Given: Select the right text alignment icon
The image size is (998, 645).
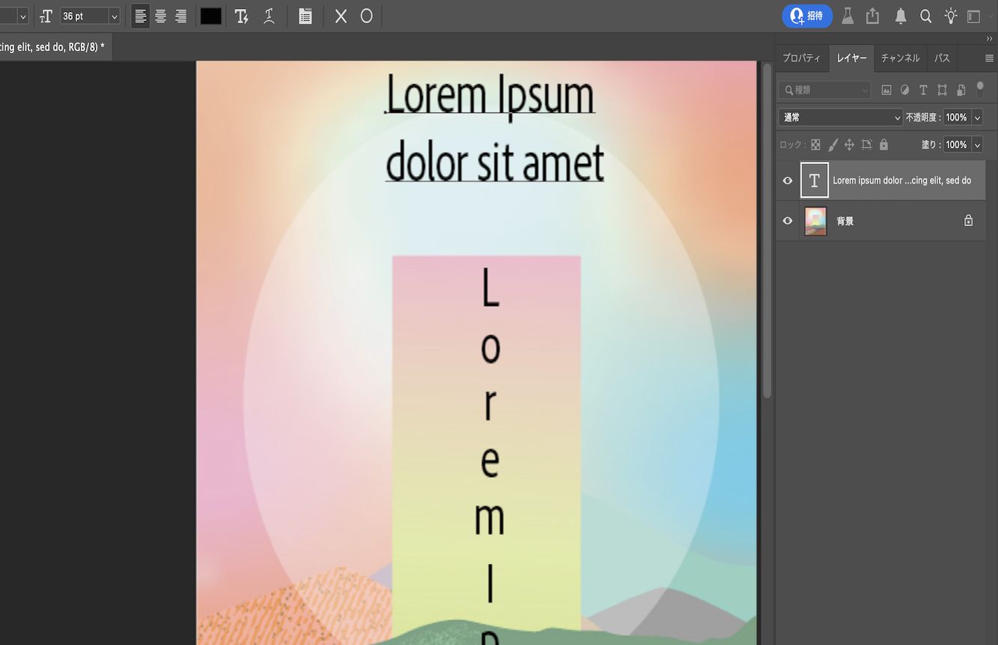Looking at the screenshot, I should (180, 16).
